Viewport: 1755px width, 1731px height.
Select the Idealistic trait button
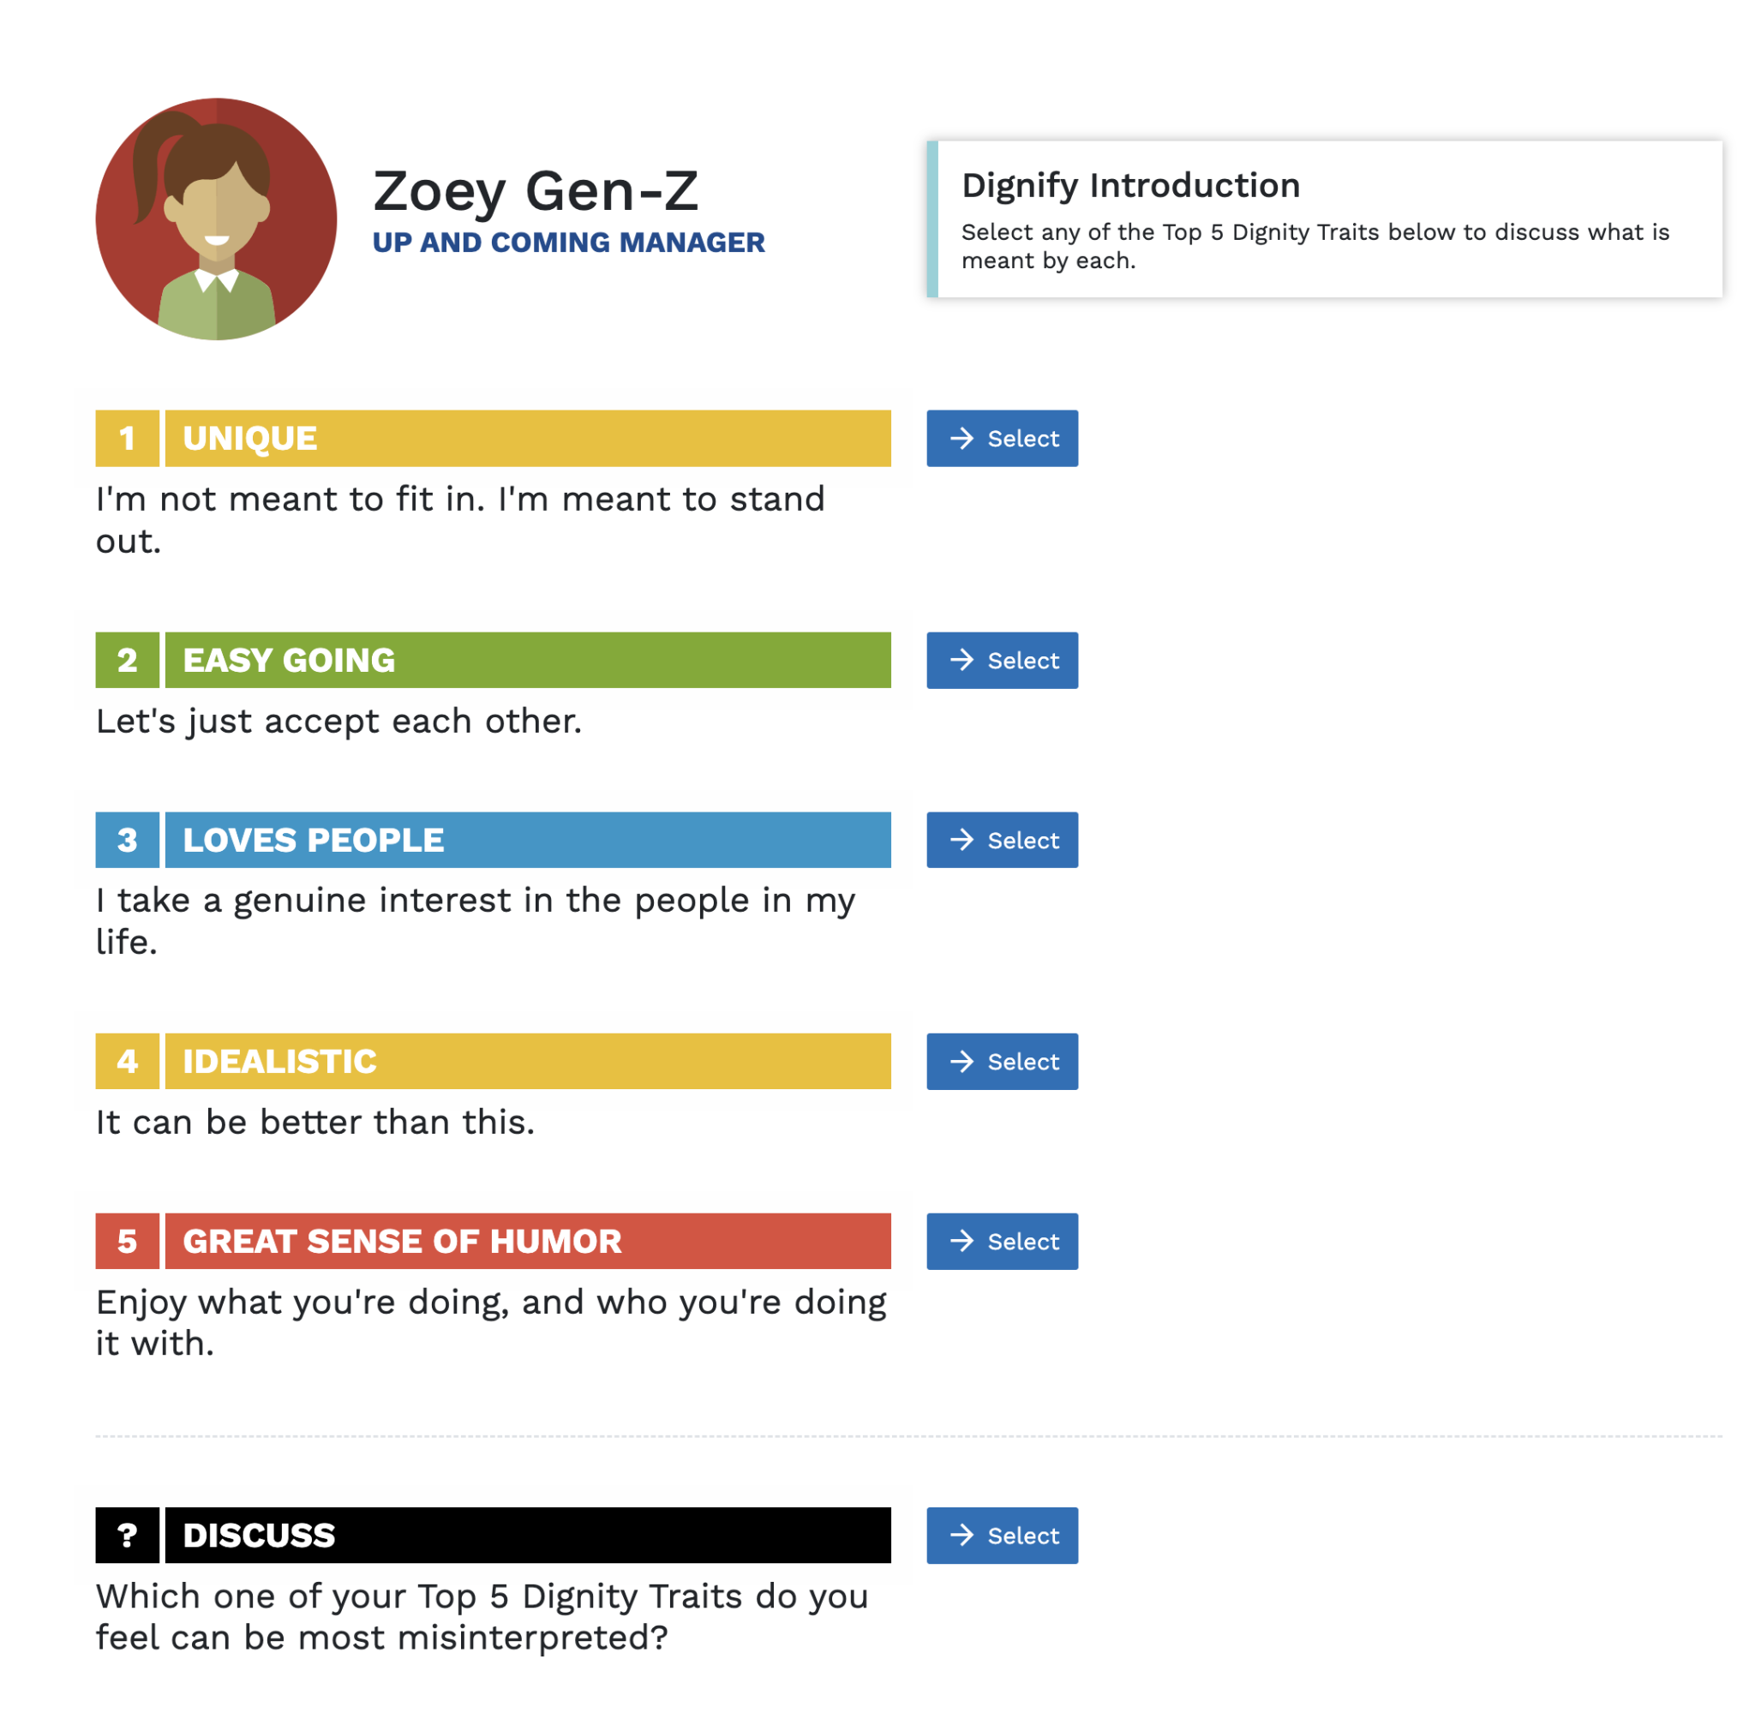(1001, 1061)
